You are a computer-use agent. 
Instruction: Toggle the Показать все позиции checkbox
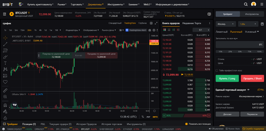186,124
